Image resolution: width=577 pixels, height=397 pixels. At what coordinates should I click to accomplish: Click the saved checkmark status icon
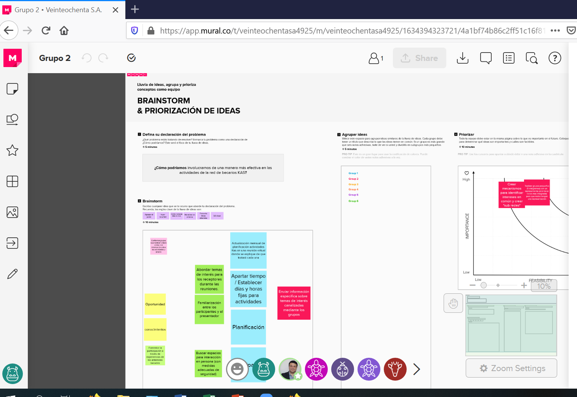pos(131,58)
